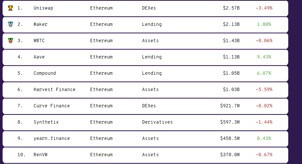The image size is (302, 164).
Task: Open the Compound listing
Action: (45, 73)
